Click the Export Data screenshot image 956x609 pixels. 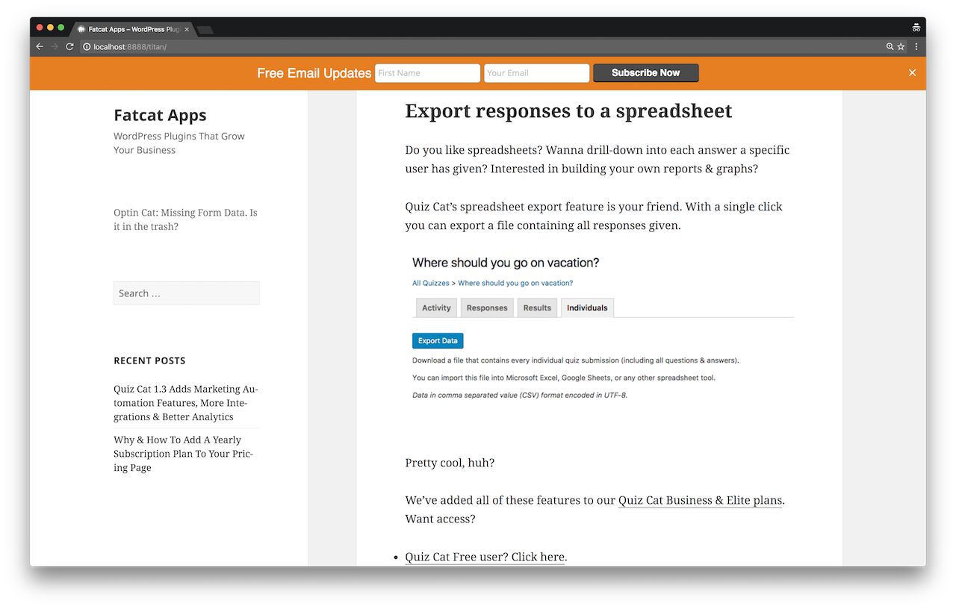click(x=601, y=328)
